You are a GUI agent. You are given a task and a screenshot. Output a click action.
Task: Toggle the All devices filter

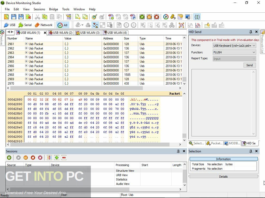(x=63, y=25)
